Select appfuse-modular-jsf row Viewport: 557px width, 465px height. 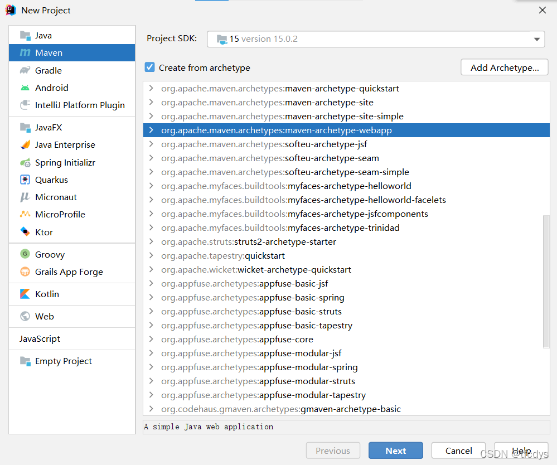[346, 353]
